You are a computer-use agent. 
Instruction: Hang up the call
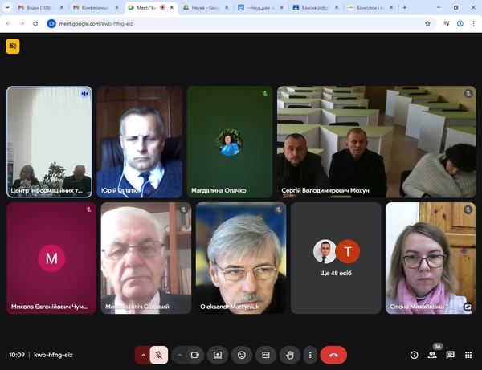[x=333, y=354]
